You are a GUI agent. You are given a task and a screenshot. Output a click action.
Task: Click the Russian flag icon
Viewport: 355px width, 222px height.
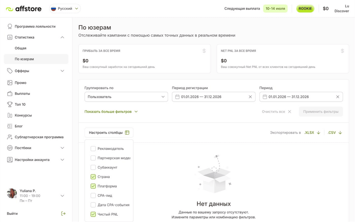[x=54, y=9]
